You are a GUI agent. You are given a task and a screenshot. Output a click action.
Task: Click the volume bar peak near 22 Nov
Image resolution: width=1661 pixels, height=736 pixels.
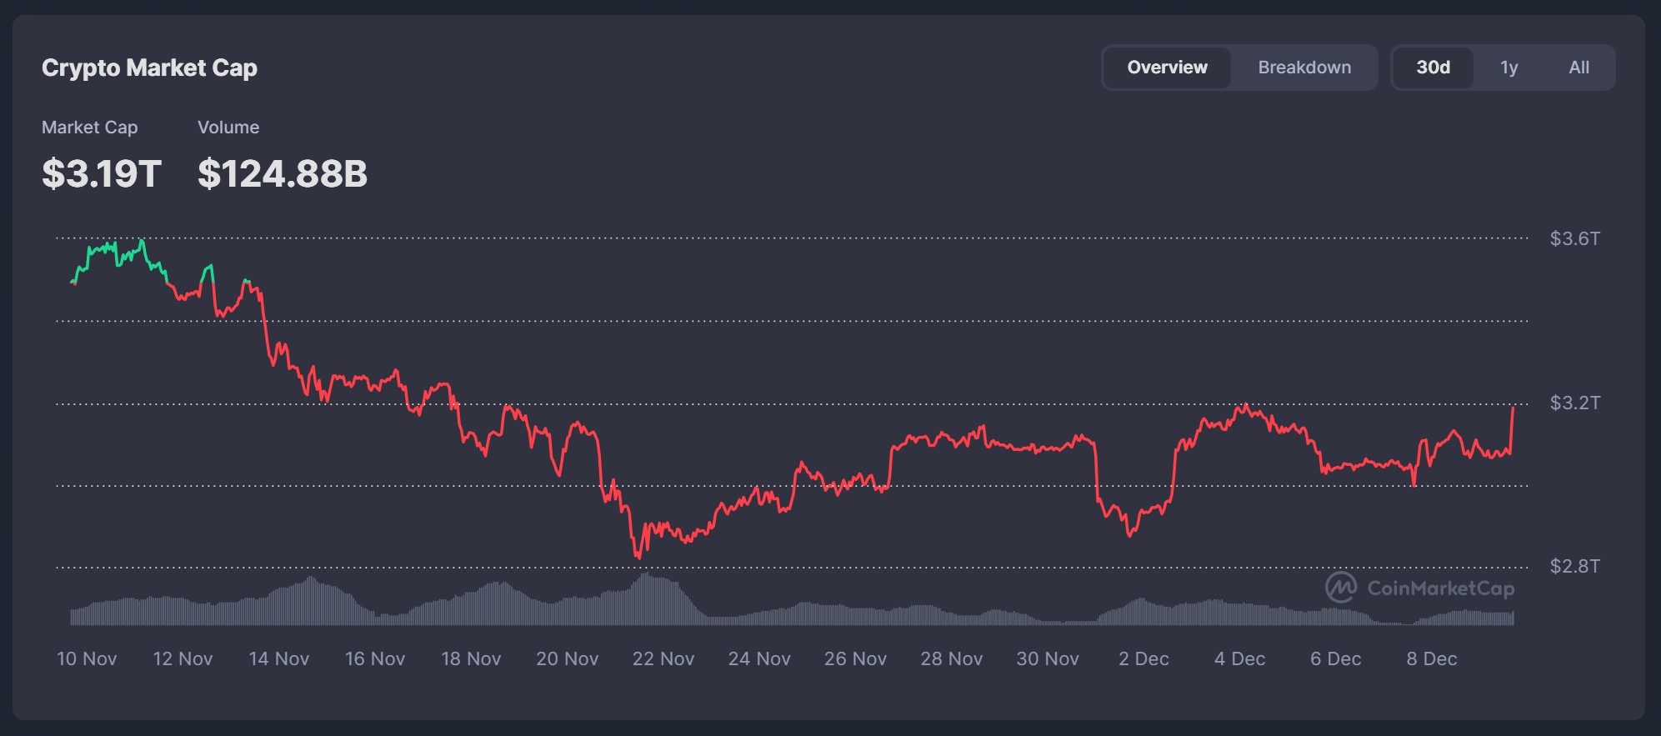[644, 575]
